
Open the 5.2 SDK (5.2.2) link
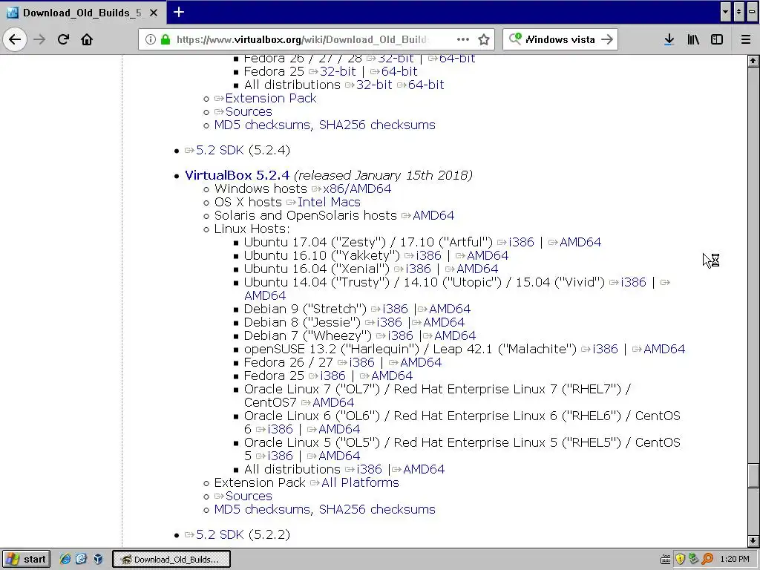click(x=220, y=534)
